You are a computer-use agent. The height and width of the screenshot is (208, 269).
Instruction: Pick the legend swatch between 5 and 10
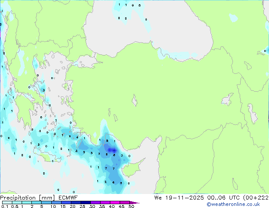(x=46, y=202)
